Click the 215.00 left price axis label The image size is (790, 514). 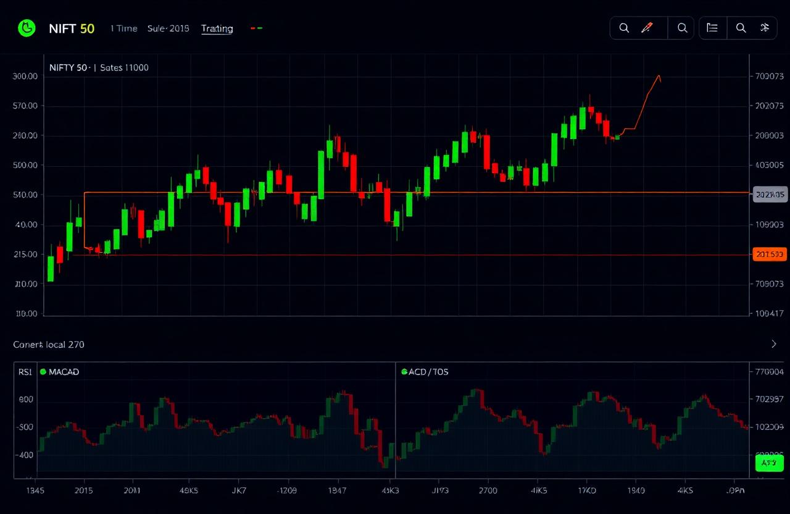tap(25, 255)
